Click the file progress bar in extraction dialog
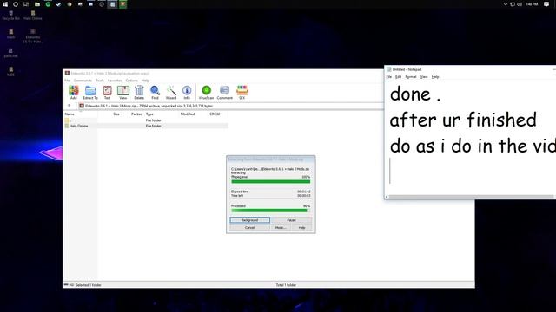The width and height of the screenshot is (556, 312). coord(270,181)
